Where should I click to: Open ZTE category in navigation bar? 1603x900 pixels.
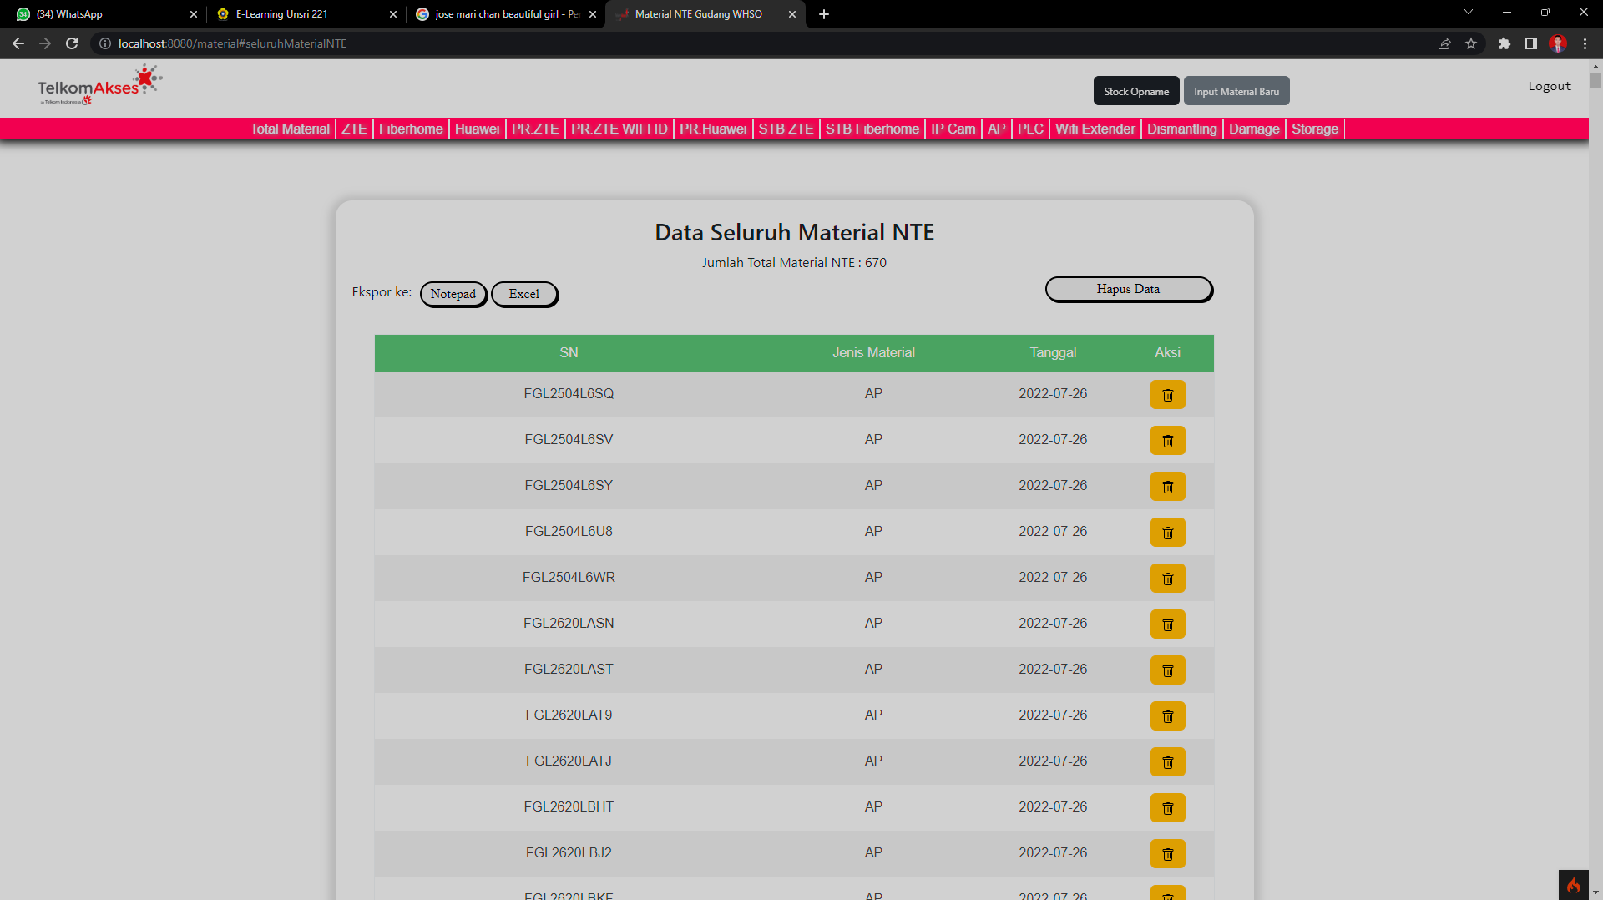pyautogui.click(x=354, y=129)
